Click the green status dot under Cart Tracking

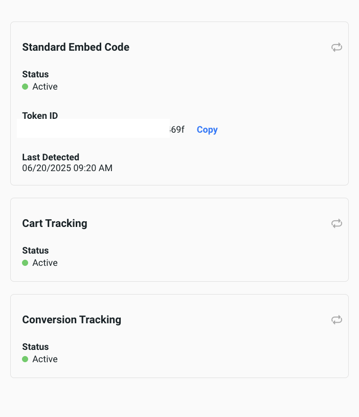click(25, 263)
